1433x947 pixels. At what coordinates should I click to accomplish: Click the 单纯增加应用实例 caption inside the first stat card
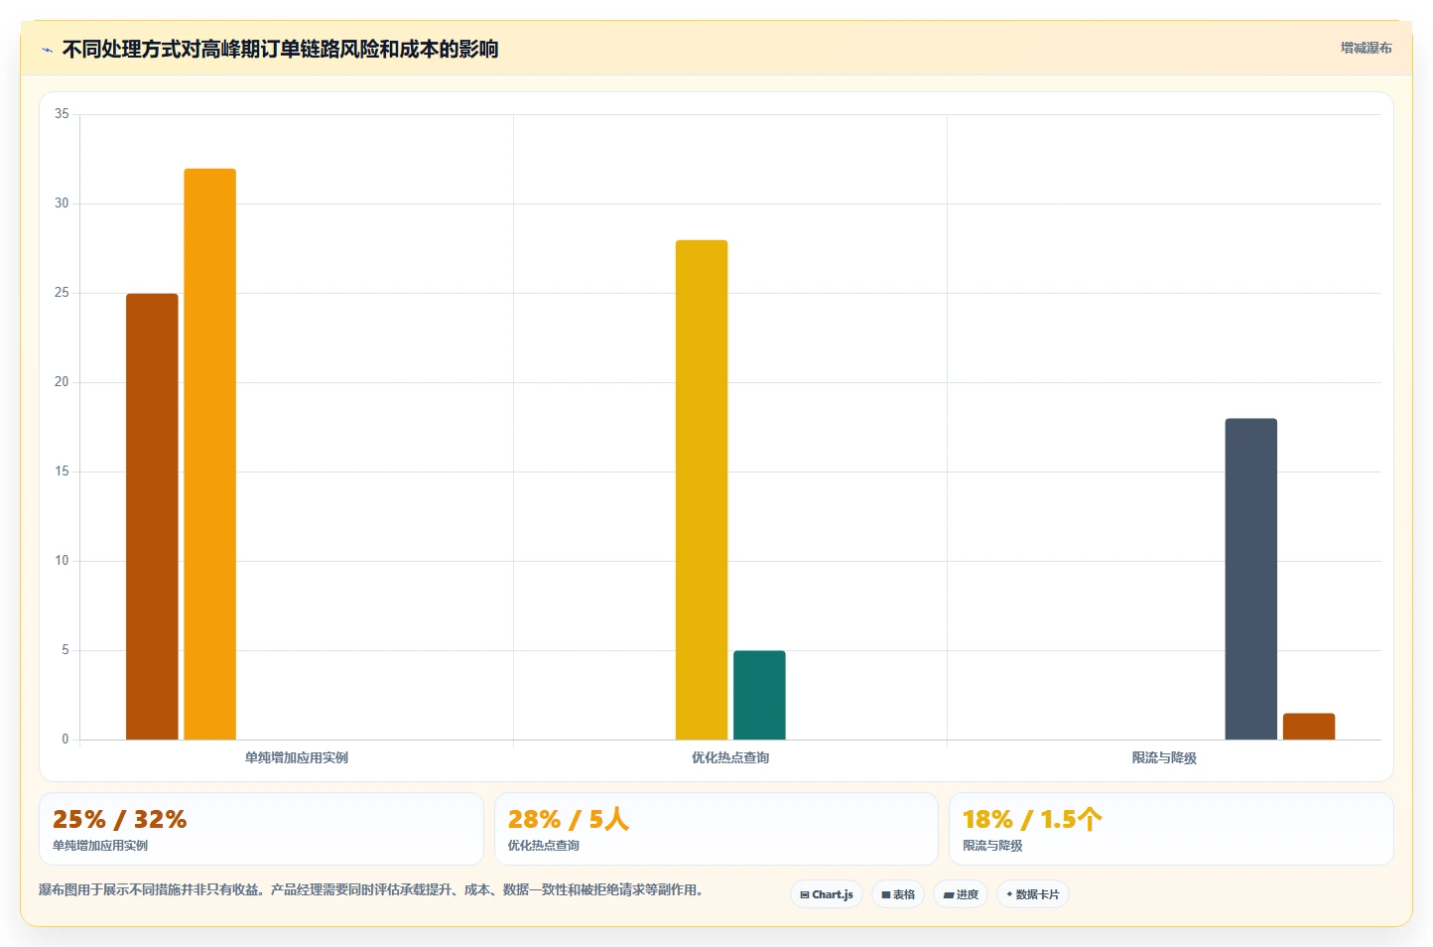pos(100,846)
